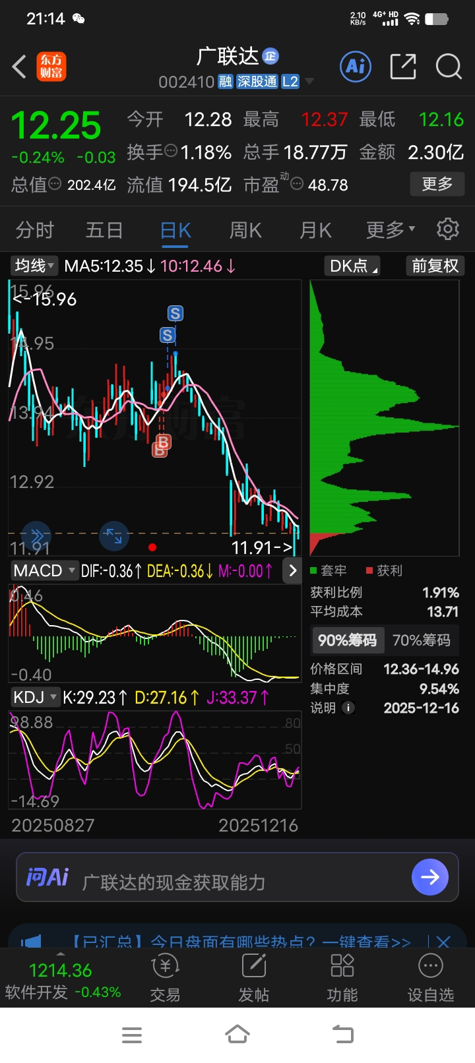Tap the 融 margin tag
Image resolution: width=475 pixels, height=1063 pixels.
226,82
